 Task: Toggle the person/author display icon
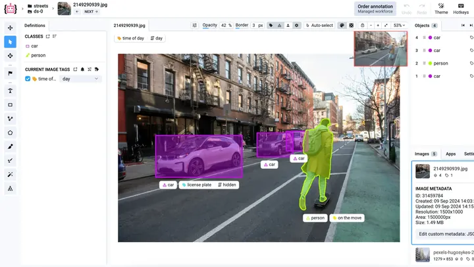point(288,26)
